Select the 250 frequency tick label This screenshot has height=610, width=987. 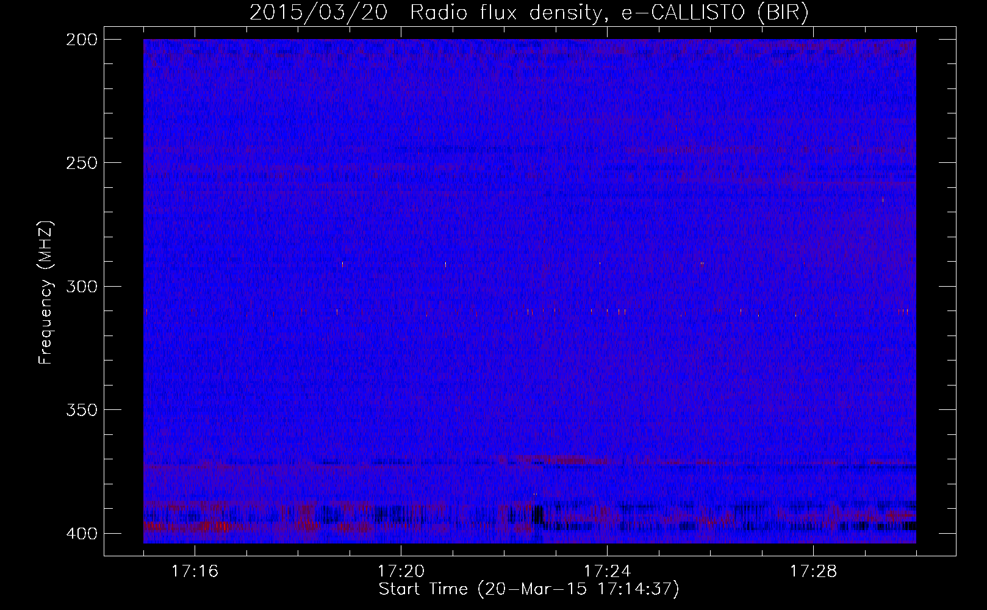(x=82, y=163)
